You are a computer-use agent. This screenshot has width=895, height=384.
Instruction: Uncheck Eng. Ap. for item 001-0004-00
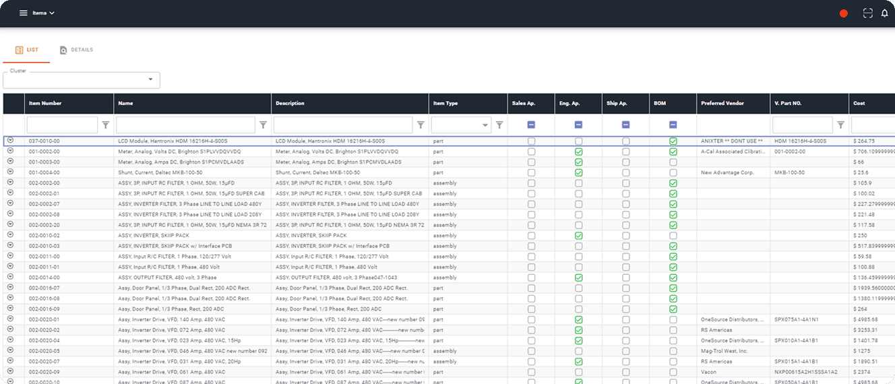click(578, 172)
